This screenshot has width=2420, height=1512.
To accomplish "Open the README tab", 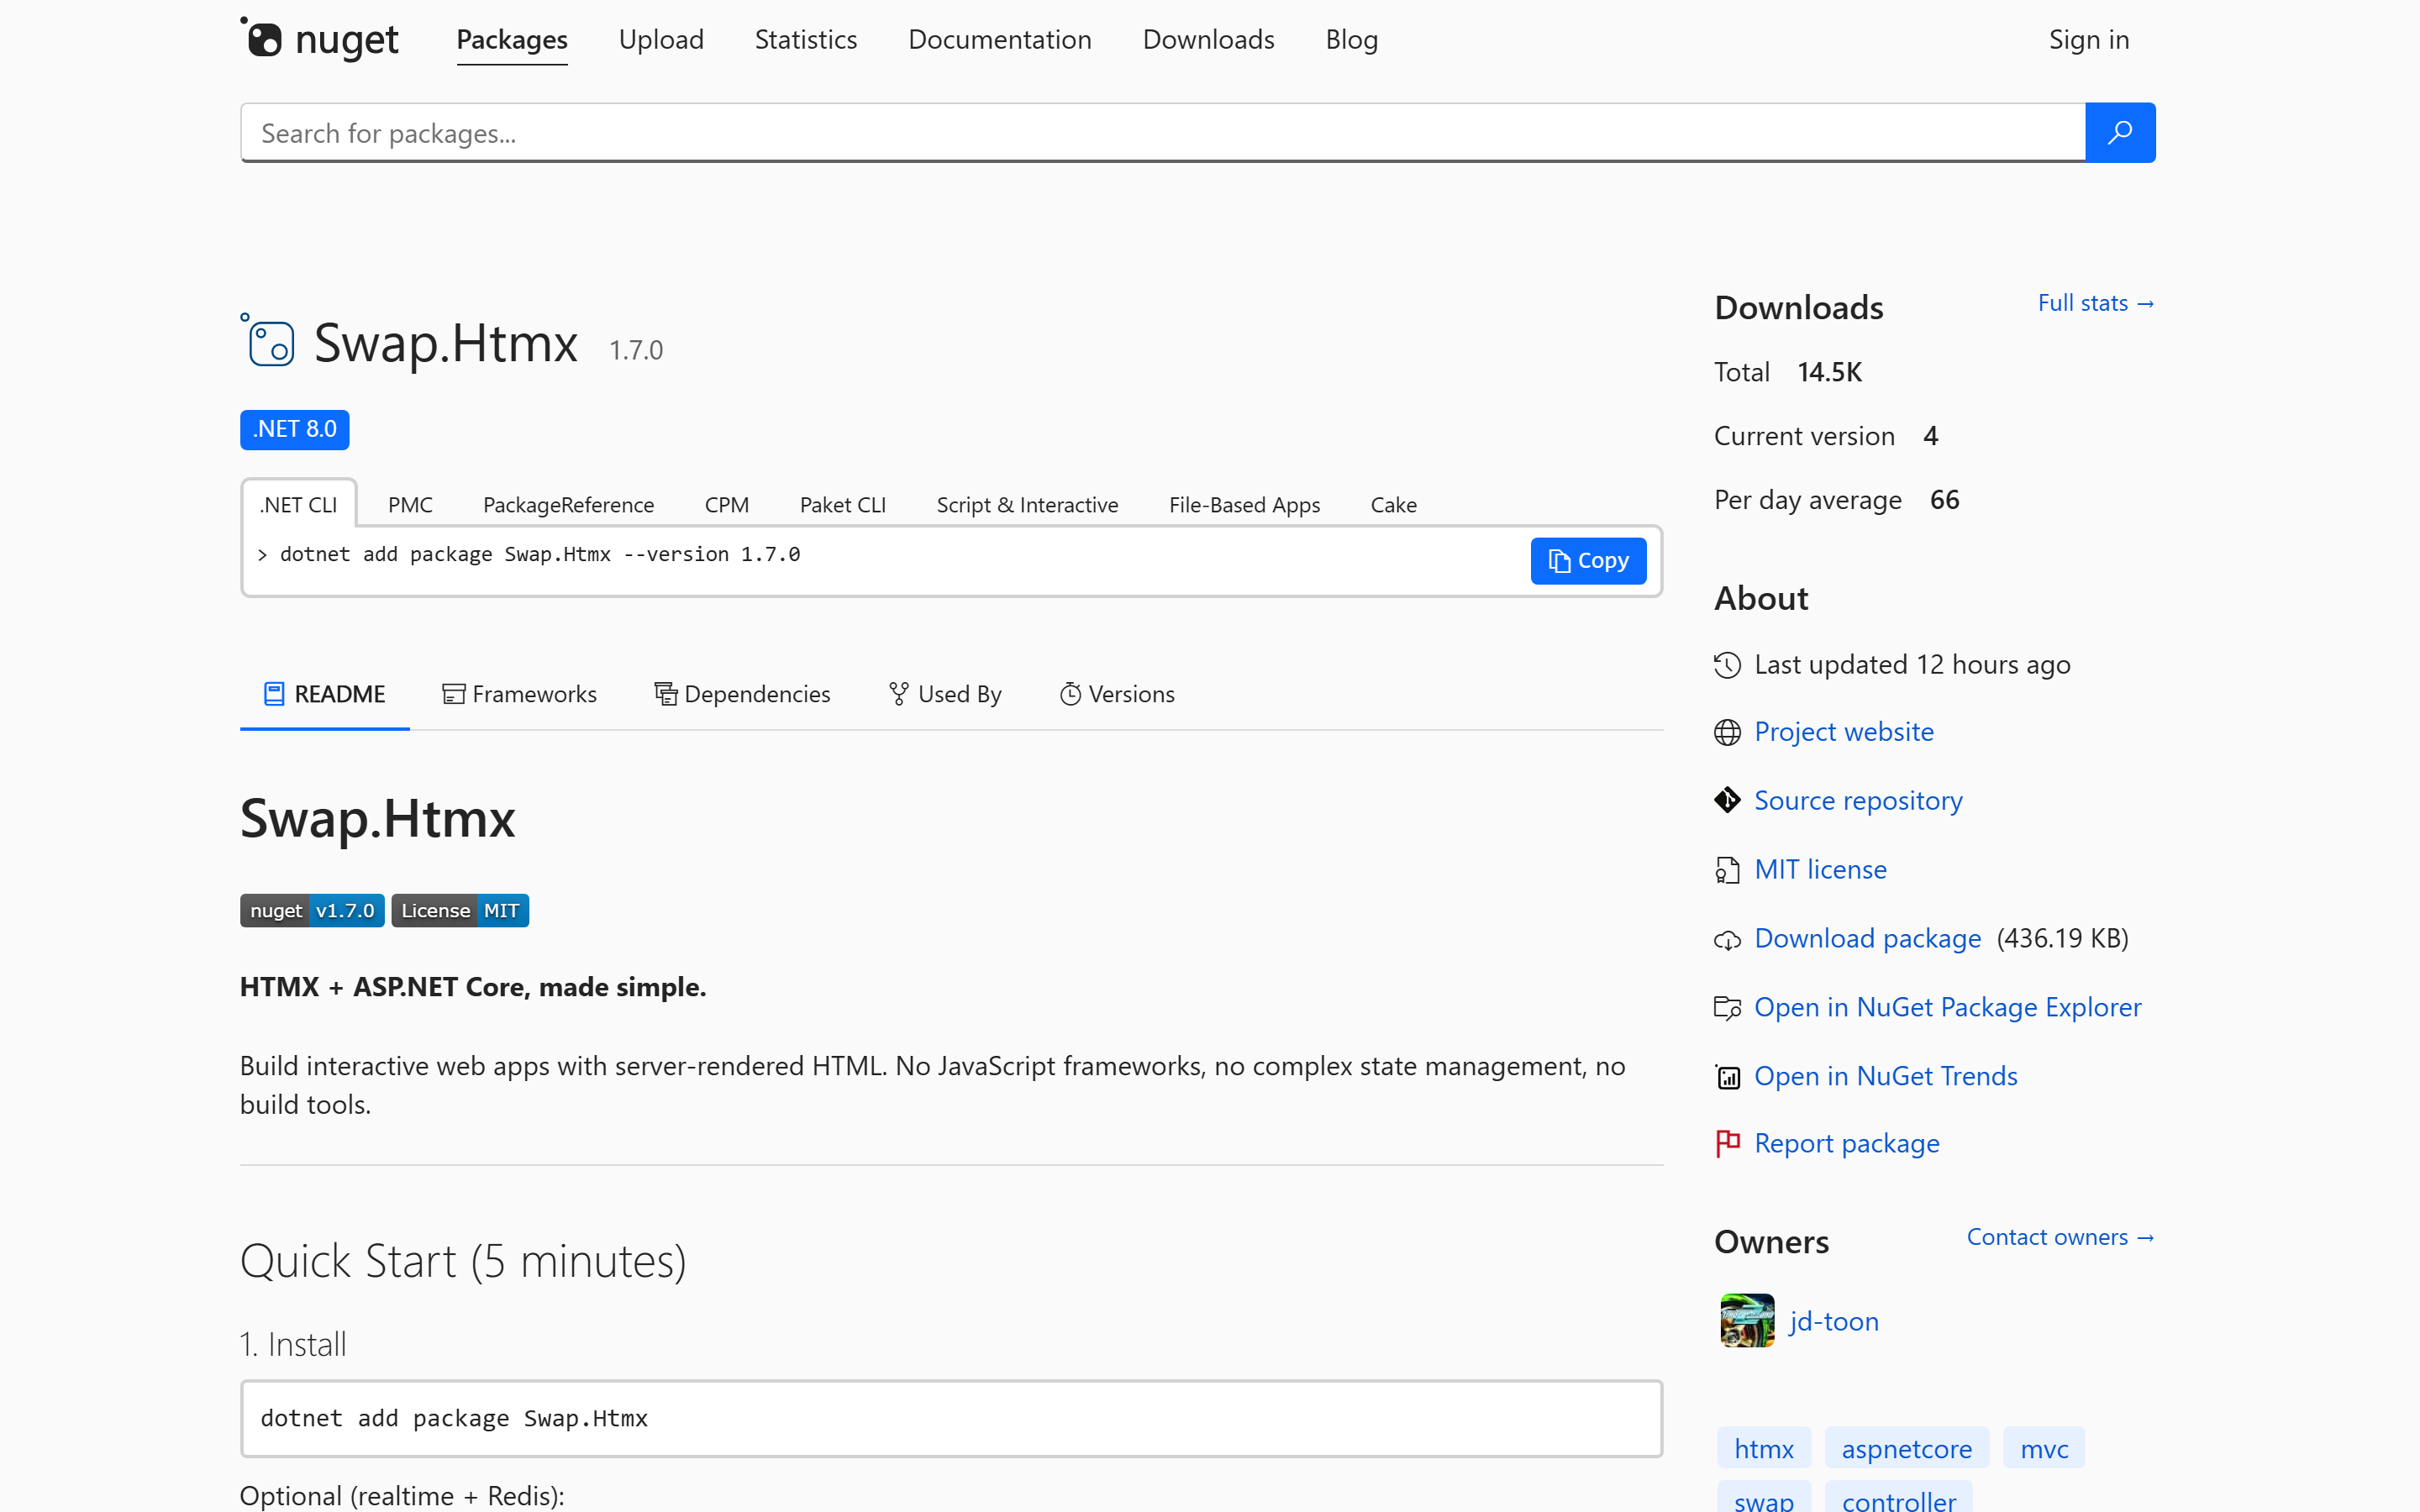I will coord(324,694).
